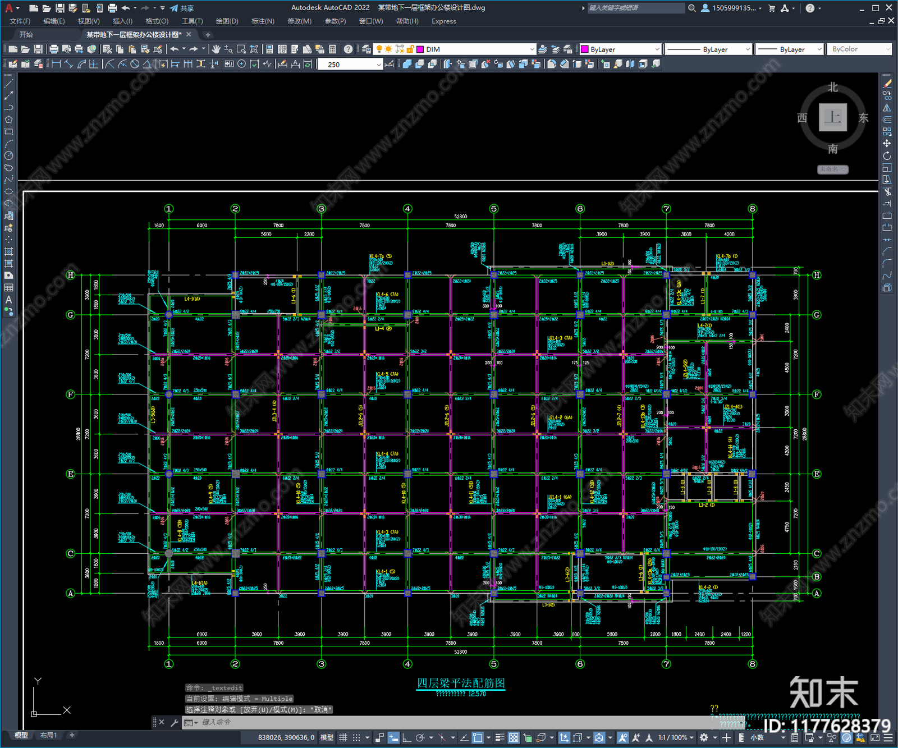The height and width of the screenshot is (748, 898).
Task: Expand the undo history dropdown arrow
Action: (184, 49)
